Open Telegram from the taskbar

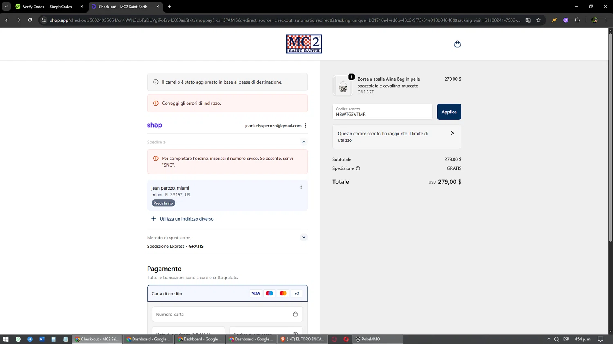(30, 339)
